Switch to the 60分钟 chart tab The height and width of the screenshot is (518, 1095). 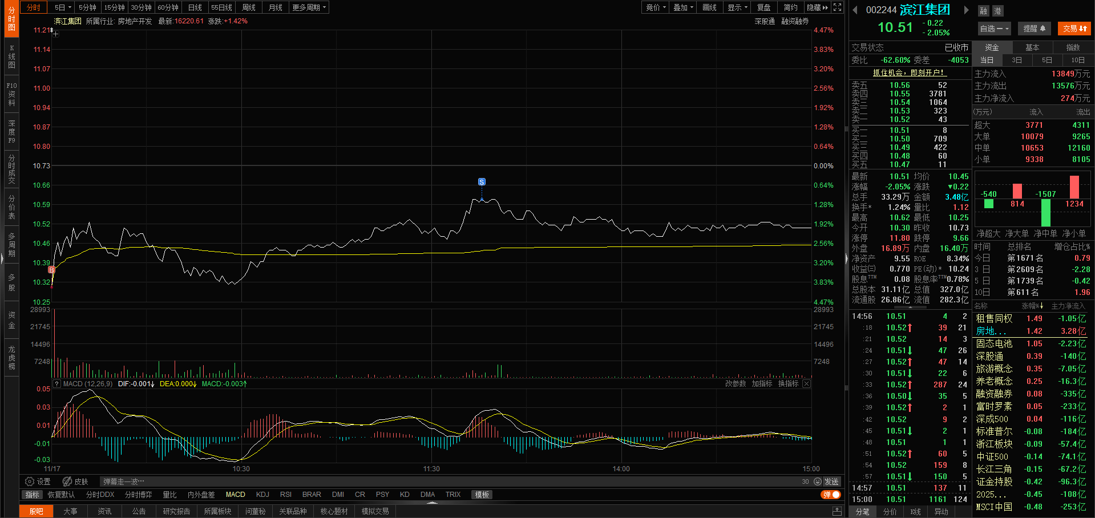click(x=168, y=7)
